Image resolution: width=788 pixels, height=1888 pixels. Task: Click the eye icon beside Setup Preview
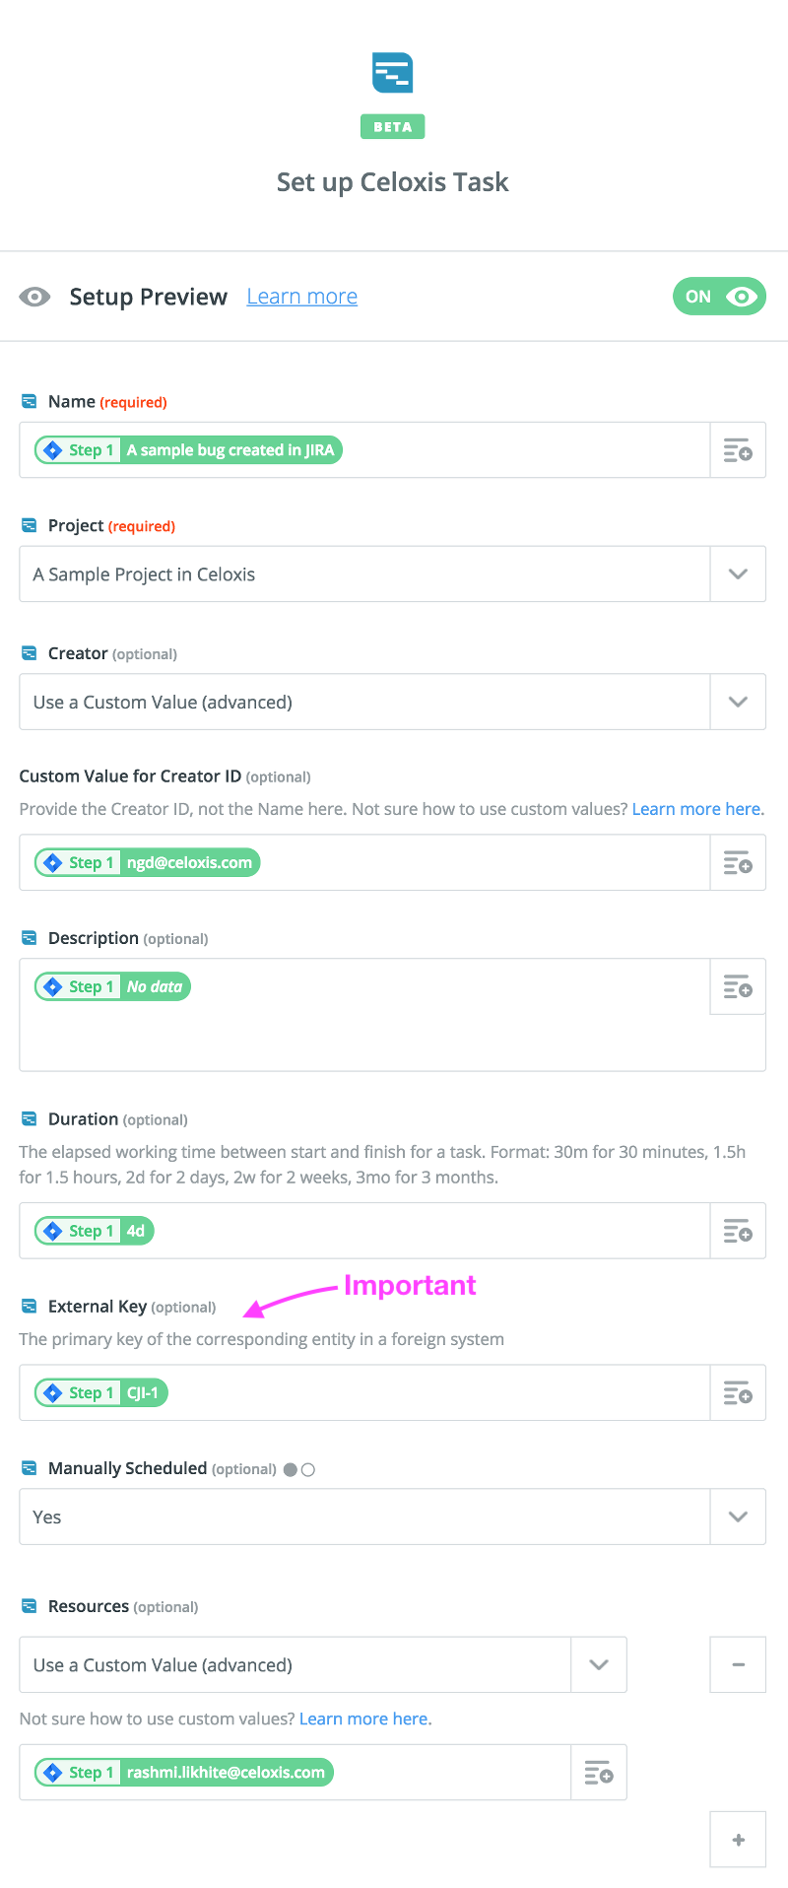[35, 297]
